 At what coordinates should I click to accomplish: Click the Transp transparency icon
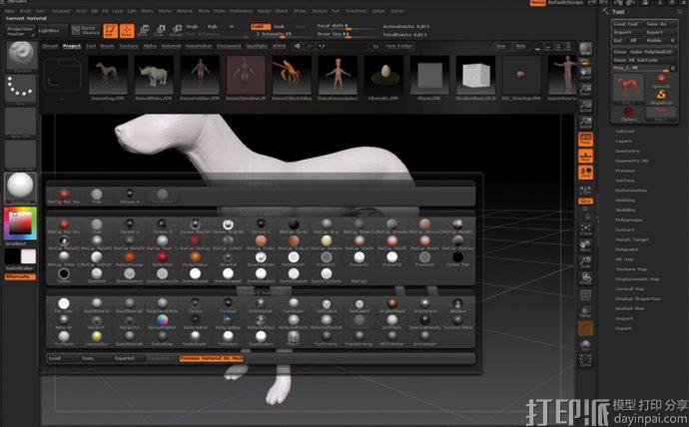(585, 312)
